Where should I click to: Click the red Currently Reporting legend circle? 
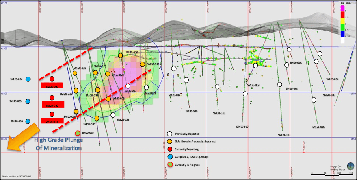(x=170, y=149)
